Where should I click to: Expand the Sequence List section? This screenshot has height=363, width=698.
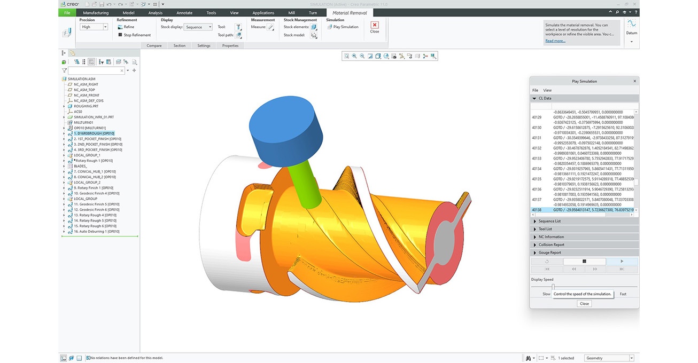[x=584, y=221]
